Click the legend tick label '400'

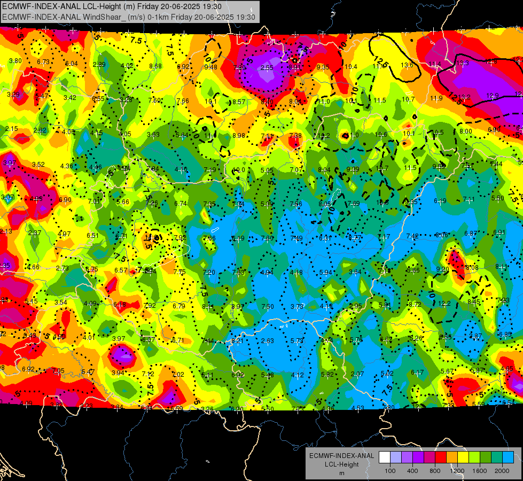412,471
